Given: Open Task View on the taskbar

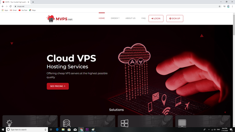Looking at the screenshot, I should pyautogui.click(x=51, y=129).
